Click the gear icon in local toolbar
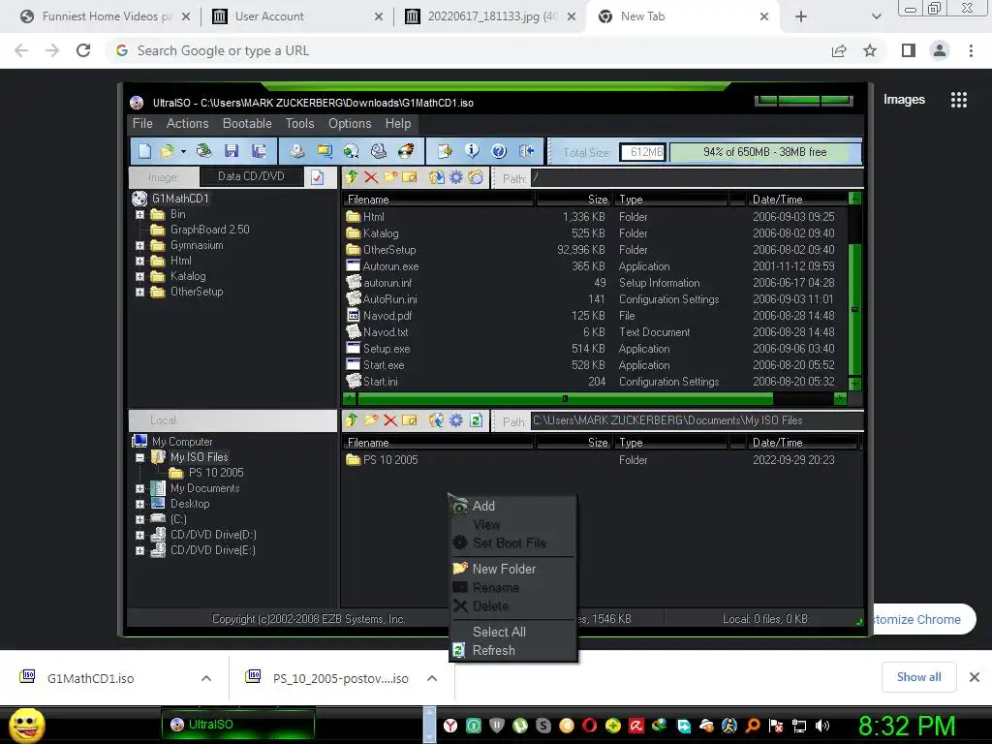Screen dimensions: 992x744 455,420
